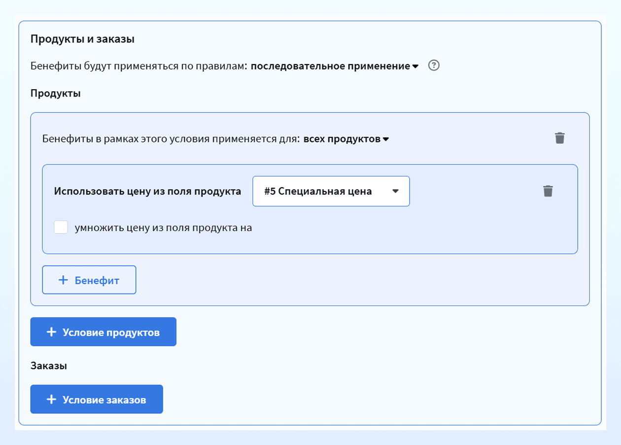Screen dimensions: 621x445
Task: Click the plus icon on Условие продуктов
Action: [x=51, y=332]
